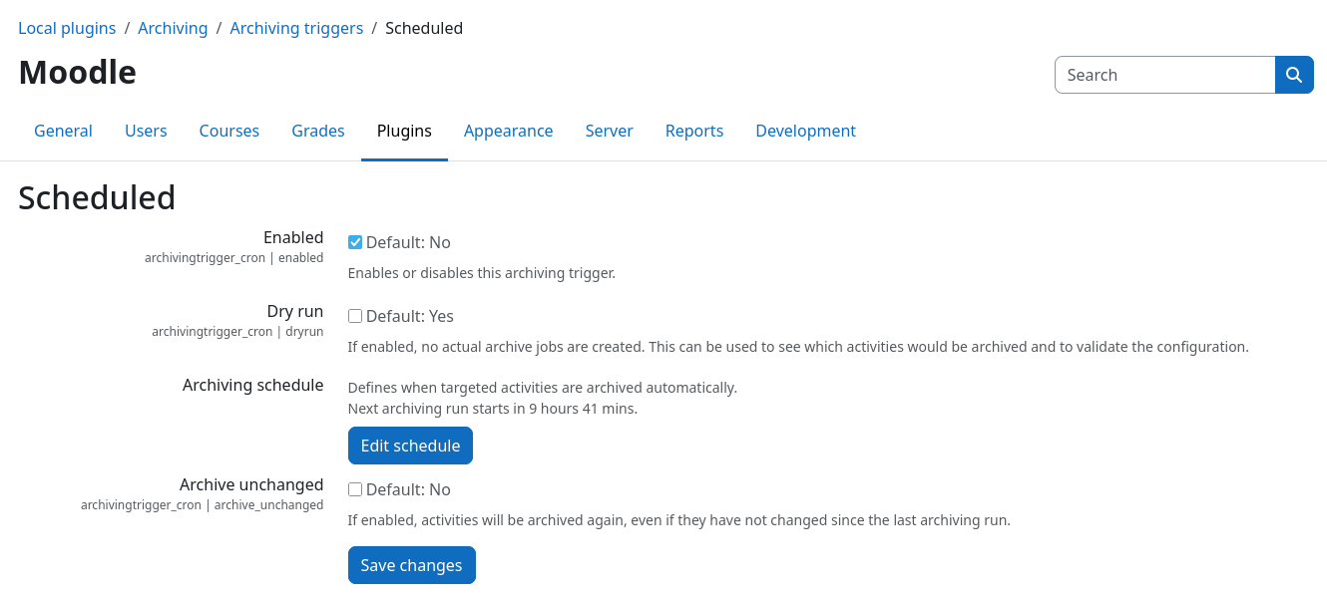Viewport: 1327px width, 603px height.
Task: Switch to the Users tab
Action: tap(146, 131)
